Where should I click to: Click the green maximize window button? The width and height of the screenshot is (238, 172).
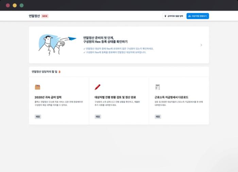pos(21,5)
